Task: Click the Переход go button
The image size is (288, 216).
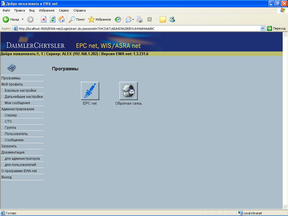Action: point(276,28)
